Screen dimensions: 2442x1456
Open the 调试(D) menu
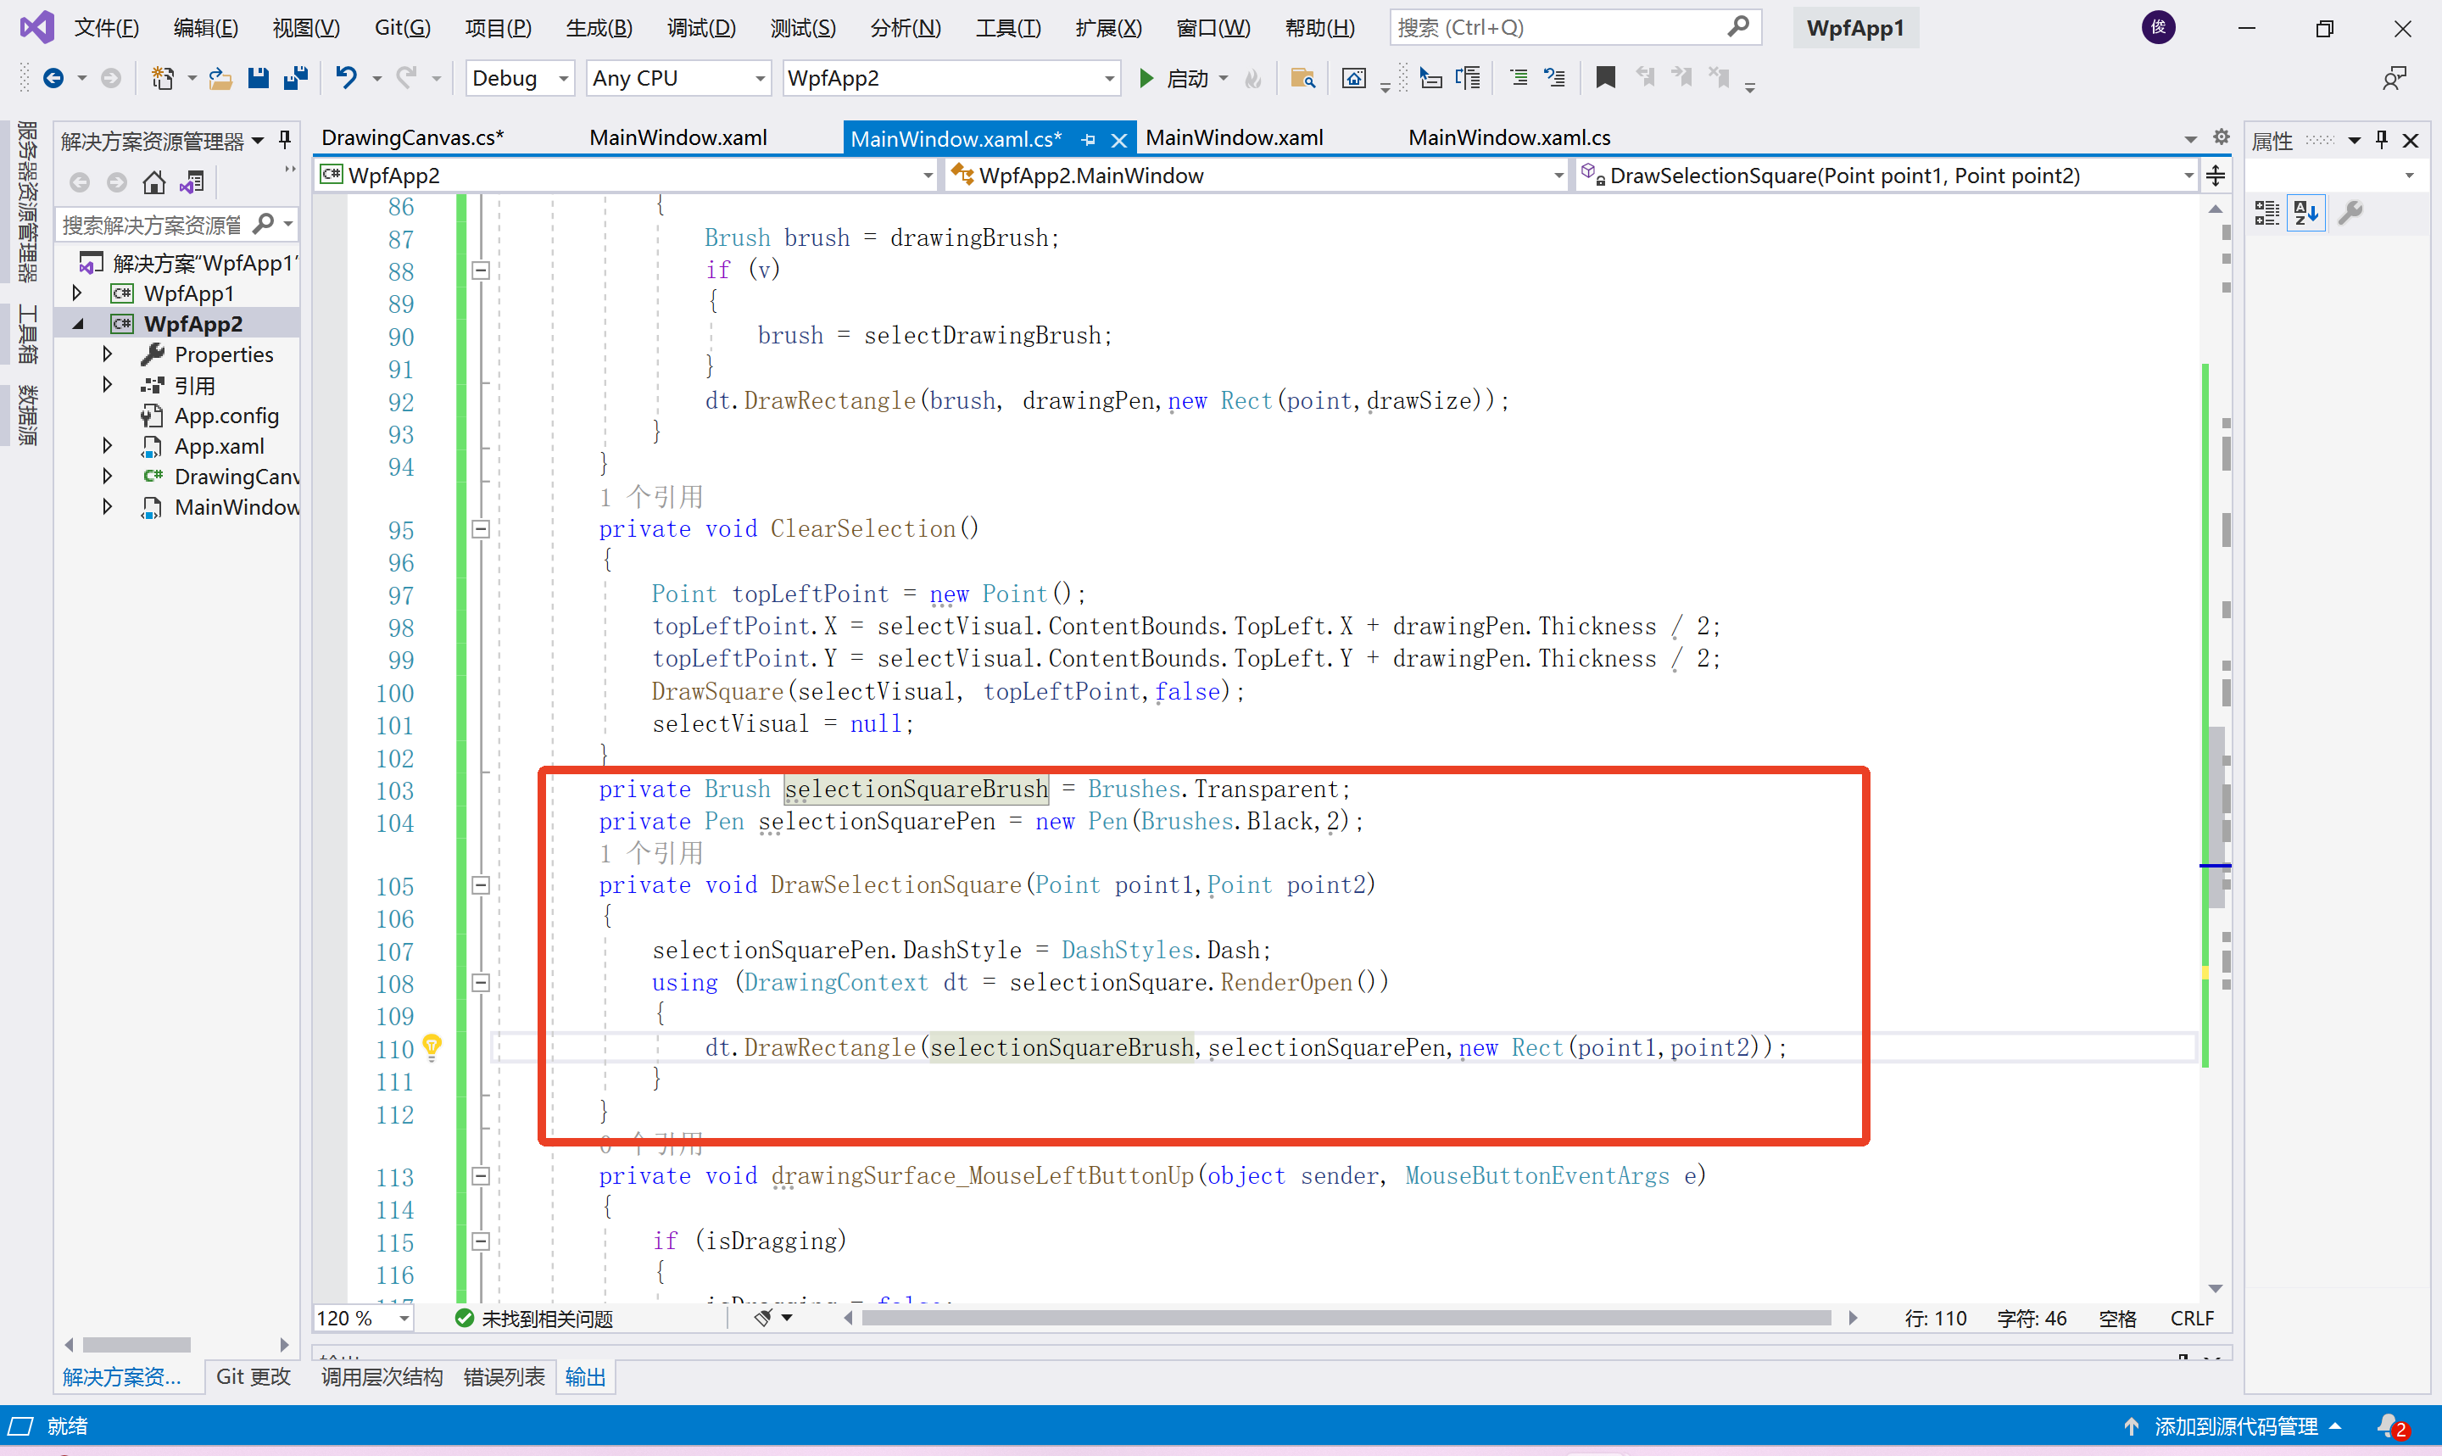[x=700, y=27]
